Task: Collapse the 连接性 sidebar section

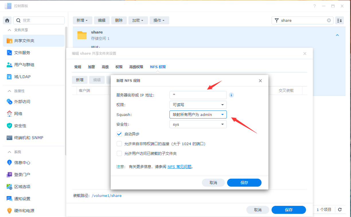Action: click(10, 91)
